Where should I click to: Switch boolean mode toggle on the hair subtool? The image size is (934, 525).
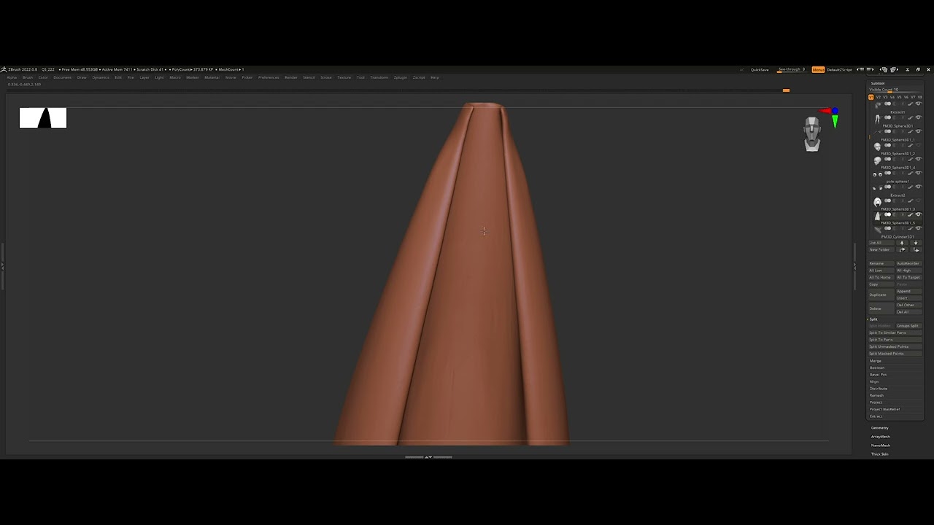(887, 201)
